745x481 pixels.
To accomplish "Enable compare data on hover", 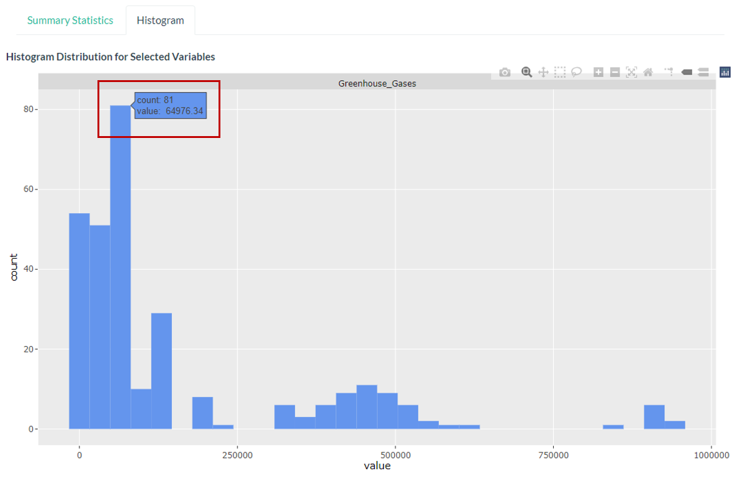I will click(703, 72).
